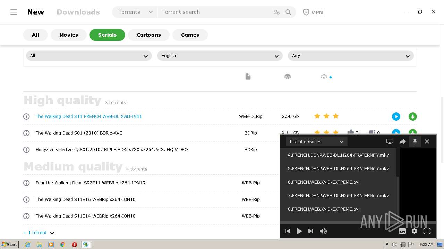Show info for Walking Dead S11E14 torrent
The height and width of the screenshot is (249, 444).
click(x=26, y=216)
